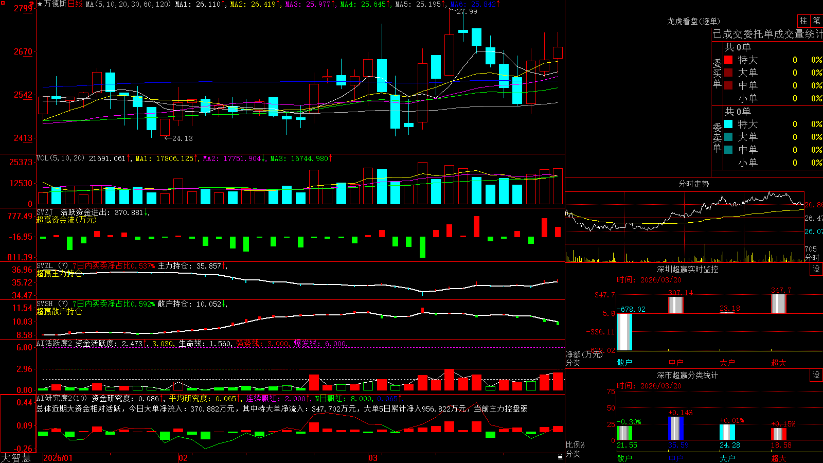823x463 pixels.
Task: Select the 2026/01 date marker on timeline
Action: [x=58, y=458]
